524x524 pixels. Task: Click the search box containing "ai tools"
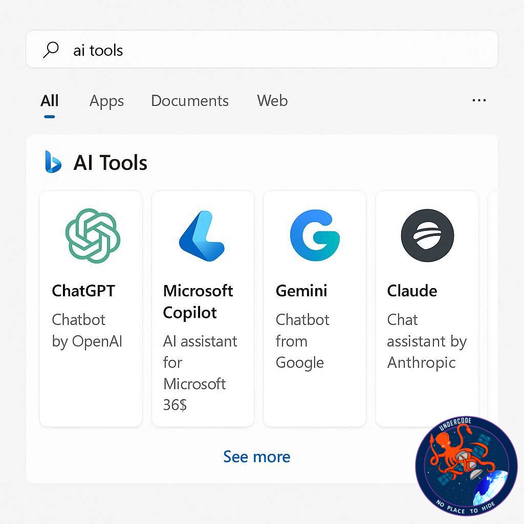pos(261,49)
